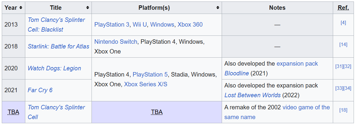Open the Nintendo Switch link
356x125 pixels.
point(116,42)
